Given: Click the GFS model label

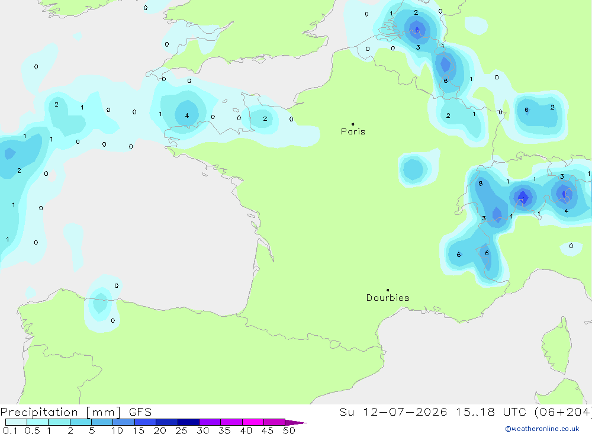Looking at the screenshot, I should click(140, 412).
